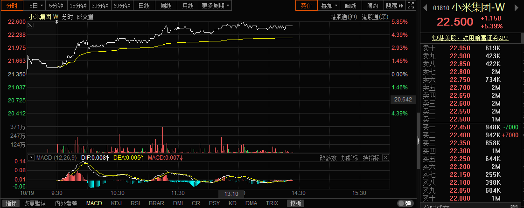Viewport: 524px width, 208px height.
Task: Open the 炒港美股 哈富证券APP link
Action: (x=470, y=38)
